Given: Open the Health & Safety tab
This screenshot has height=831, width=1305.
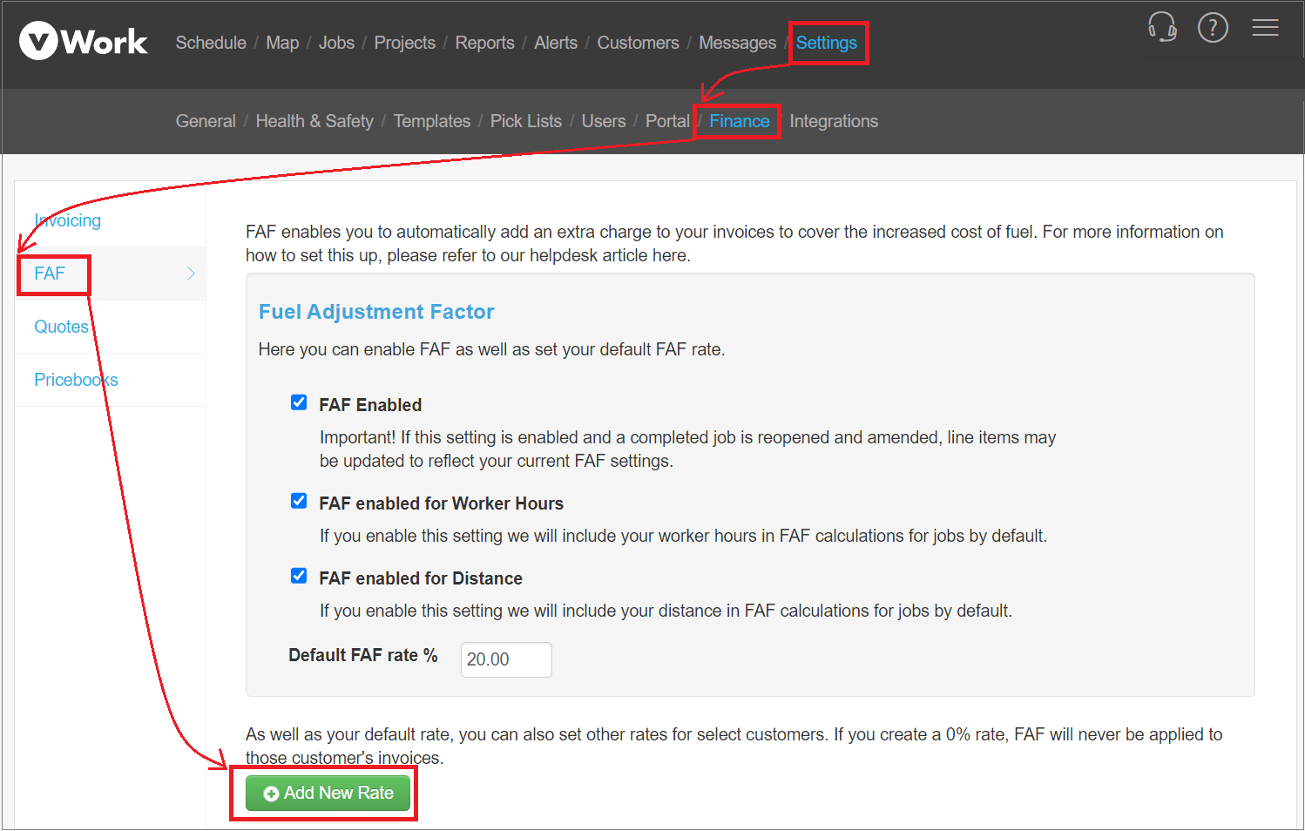Looking at the screenshot, I should pos(314,121).
